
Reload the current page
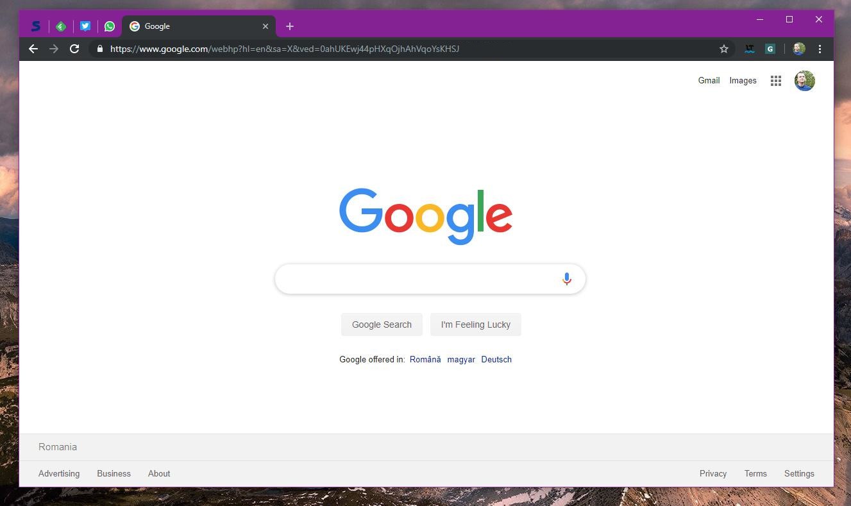coord(74,49)
